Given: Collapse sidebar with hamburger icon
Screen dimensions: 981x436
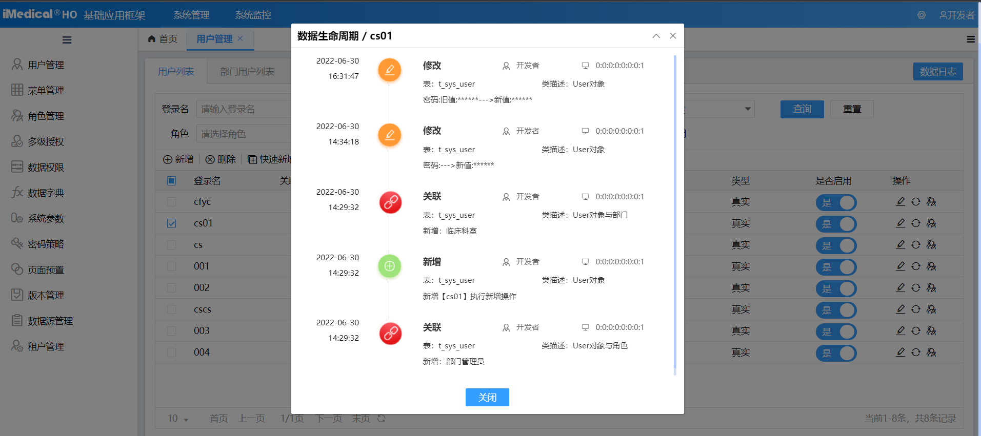Looking at the screenshot, I should 67,40.
